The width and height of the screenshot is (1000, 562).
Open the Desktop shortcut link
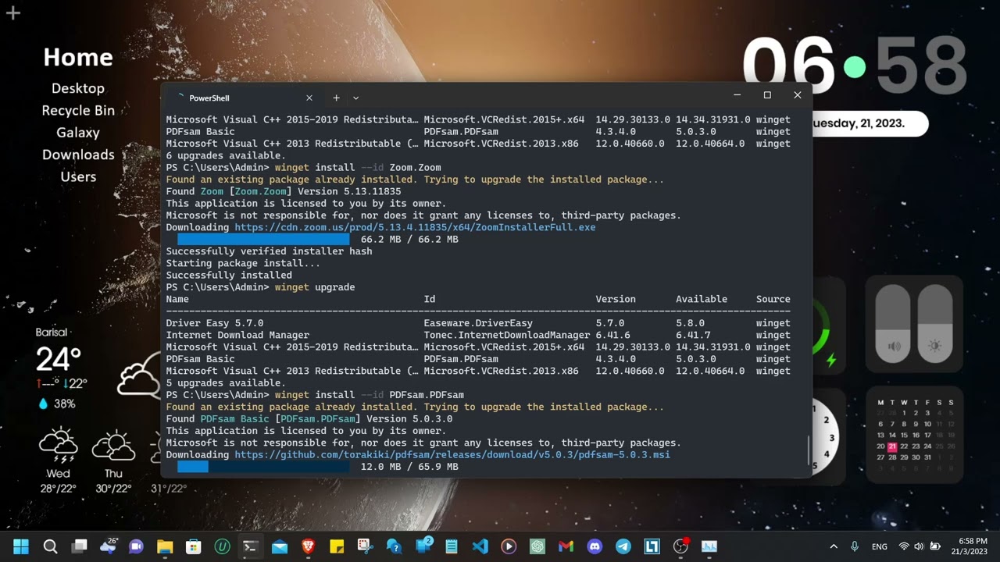(78, 88)
